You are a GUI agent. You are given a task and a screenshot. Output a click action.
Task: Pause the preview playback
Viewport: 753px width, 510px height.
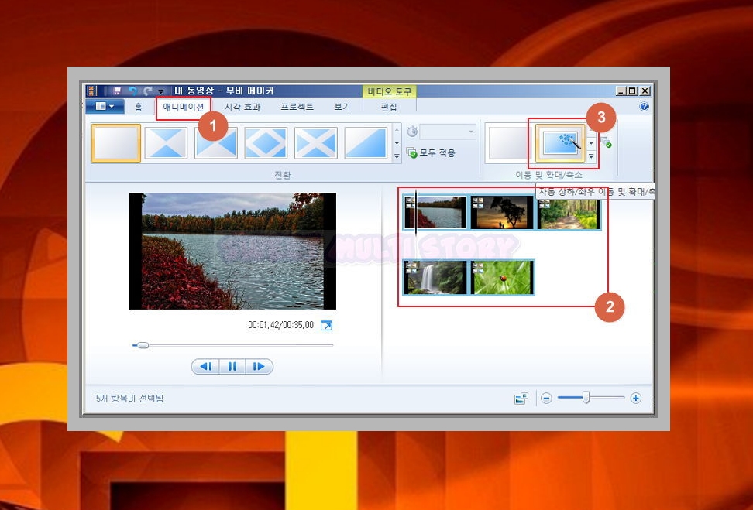[x=232, y=367]
